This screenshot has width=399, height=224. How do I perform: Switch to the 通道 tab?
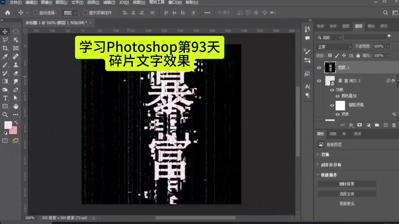point(357,134)
